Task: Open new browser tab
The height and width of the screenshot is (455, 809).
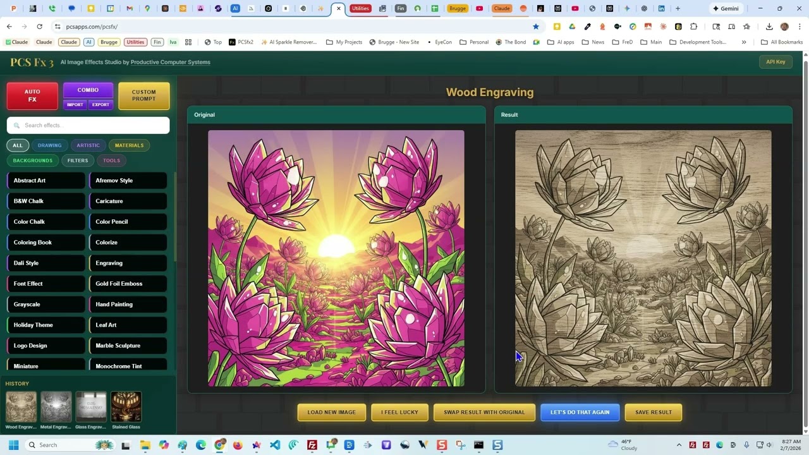Action: point(678,9)
